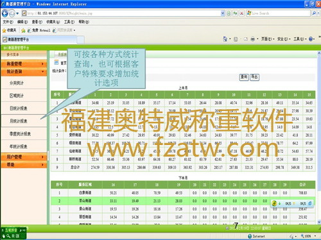Refresh the page with the green arrows icon
This screenshot has height=240, width=321.
[235, 13]
